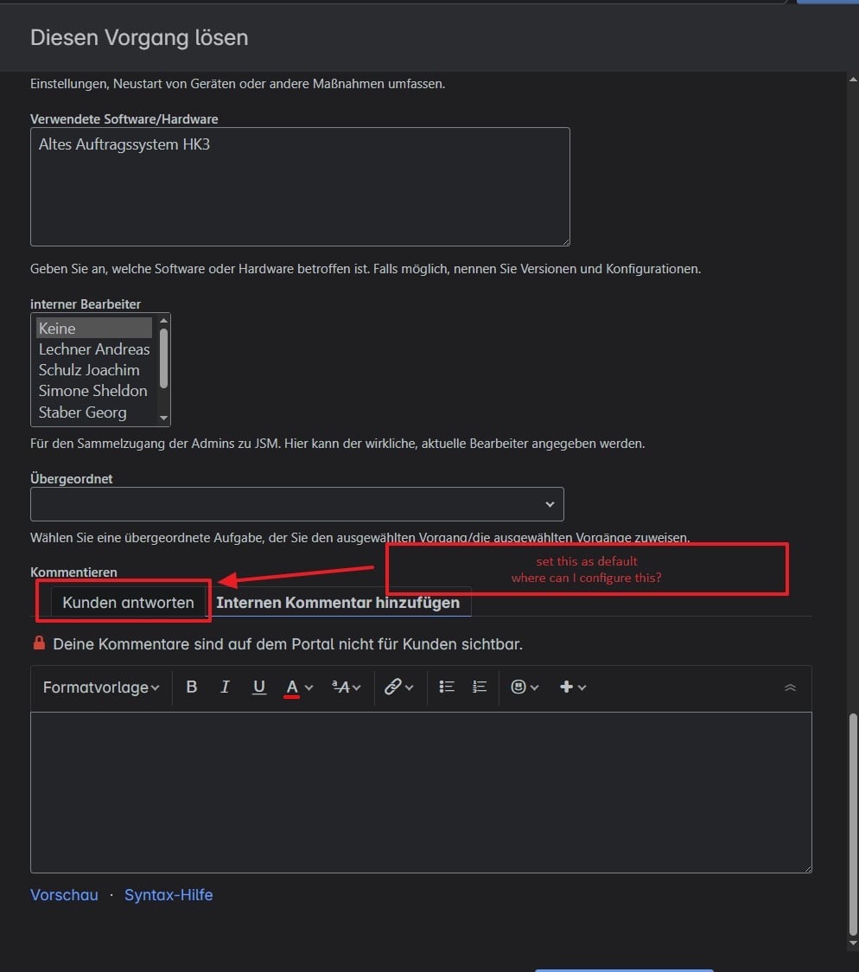Select Internen Kommentar hinzufügen tab

(x=338, y=603)
